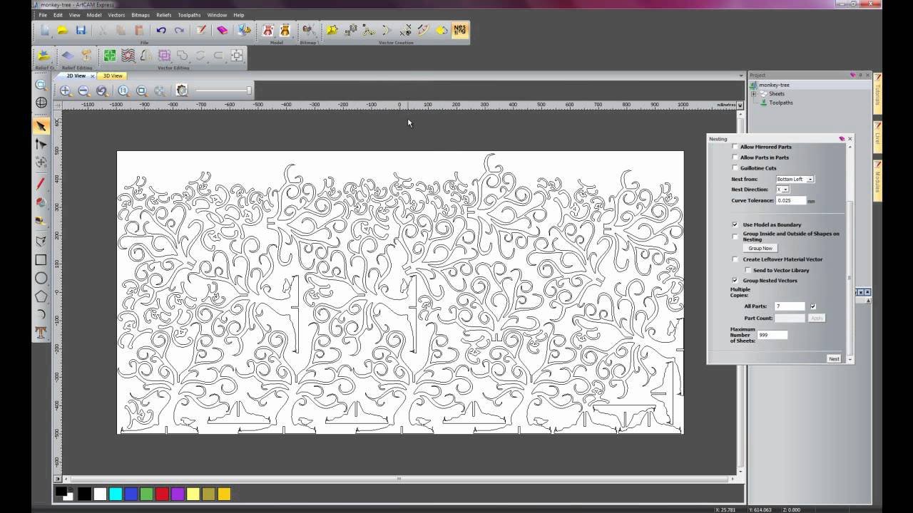Image resolution: width=913 pixels, height=513 pixels.
Task: Choose the Create Polygon tool
Action: (41, 296)
